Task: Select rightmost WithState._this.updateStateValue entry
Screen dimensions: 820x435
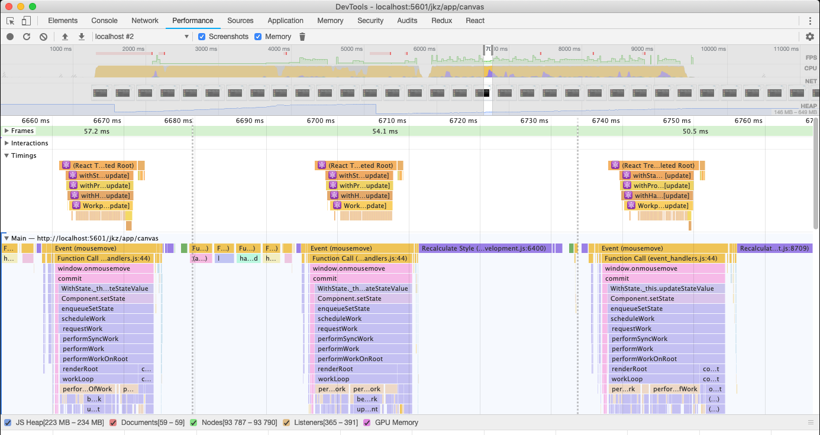Action: 666,288
